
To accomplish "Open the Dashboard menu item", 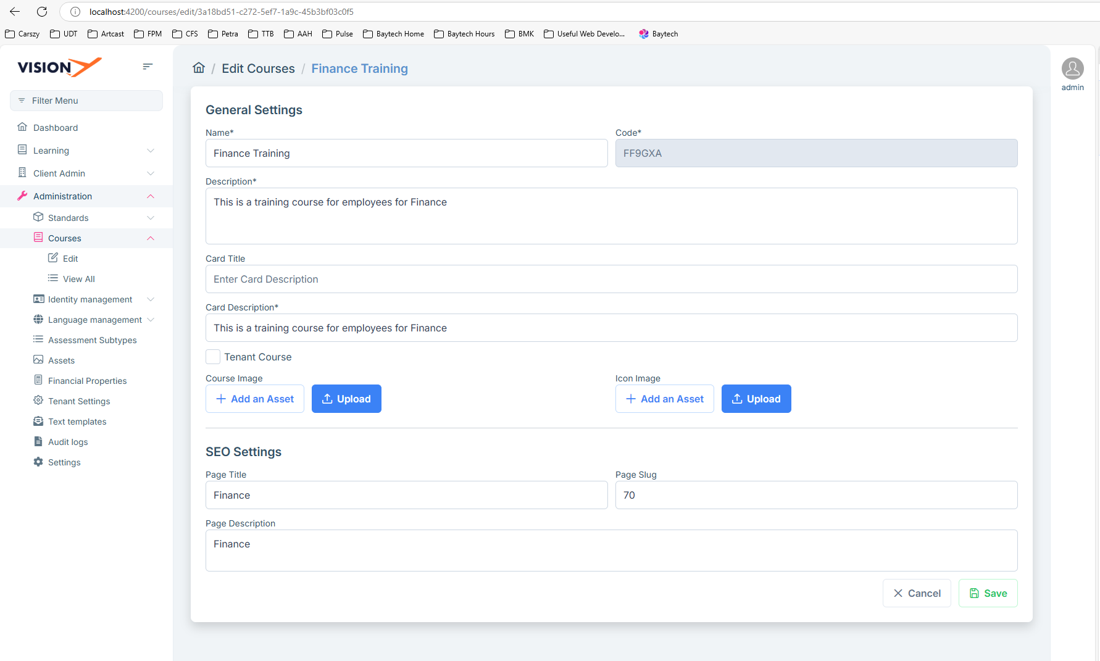I will pos(56,128).
